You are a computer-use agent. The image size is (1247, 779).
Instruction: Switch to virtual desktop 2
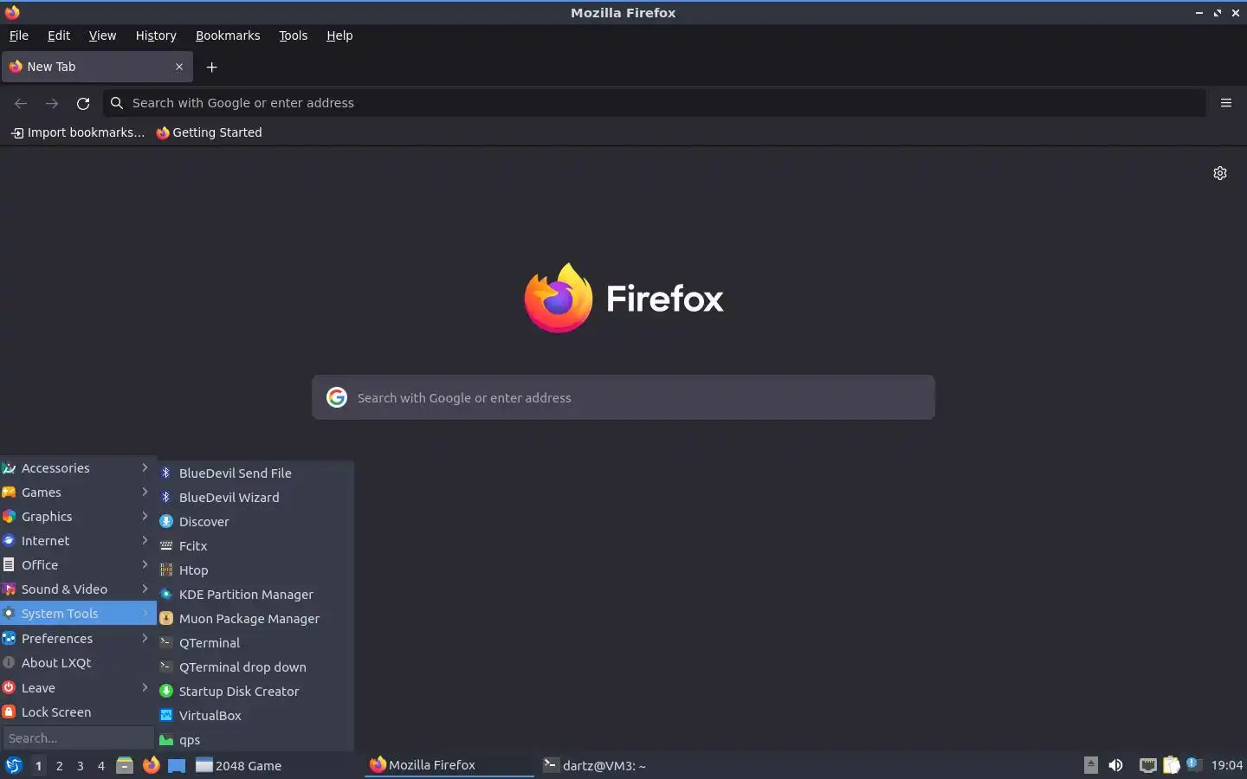[59, 766]
